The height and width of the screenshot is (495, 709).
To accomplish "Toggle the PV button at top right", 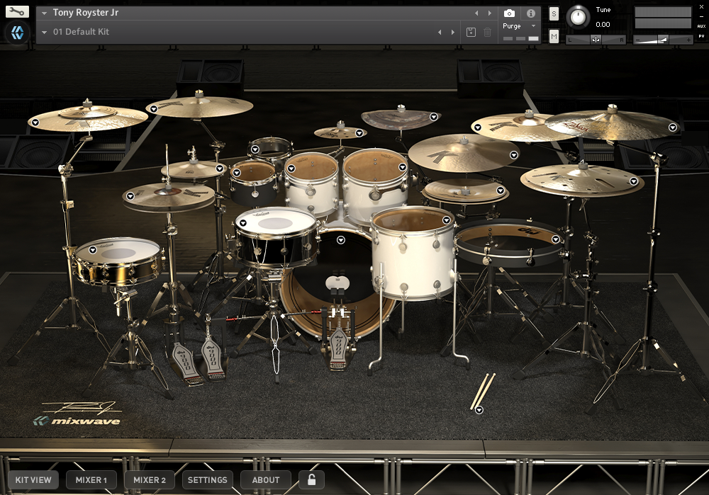I will (701, 35).
